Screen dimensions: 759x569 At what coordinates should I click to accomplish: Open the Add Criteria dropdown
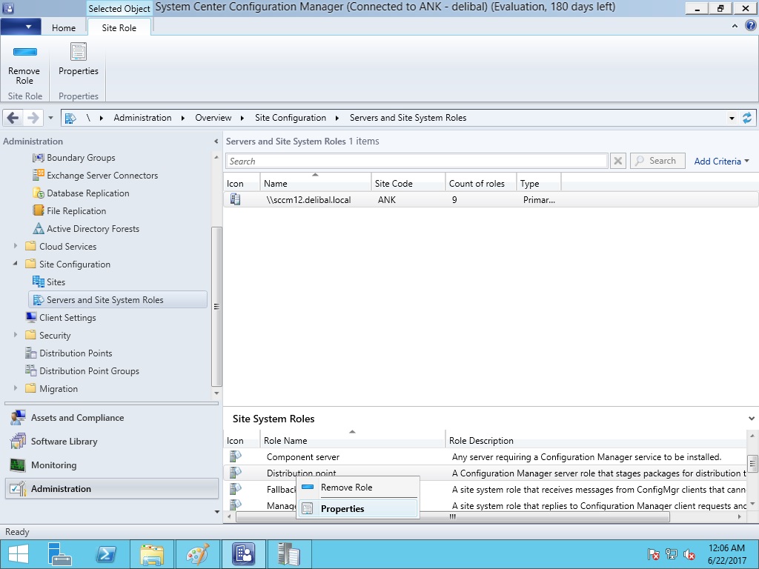click(721, 161)
